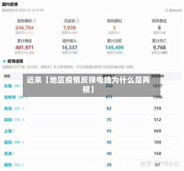Screen dimensions: 184x171
Task: Select the 现有确诊 count 246,704
Action: (x=24, y=28)
